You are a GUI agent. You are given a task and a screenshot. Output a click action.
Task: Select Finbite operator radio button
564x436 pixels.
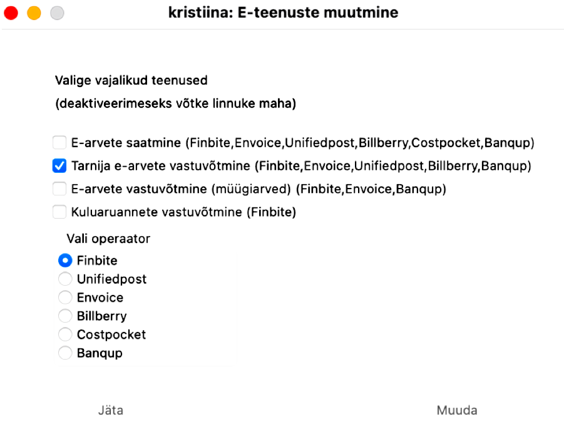click(x=65, y=261)
